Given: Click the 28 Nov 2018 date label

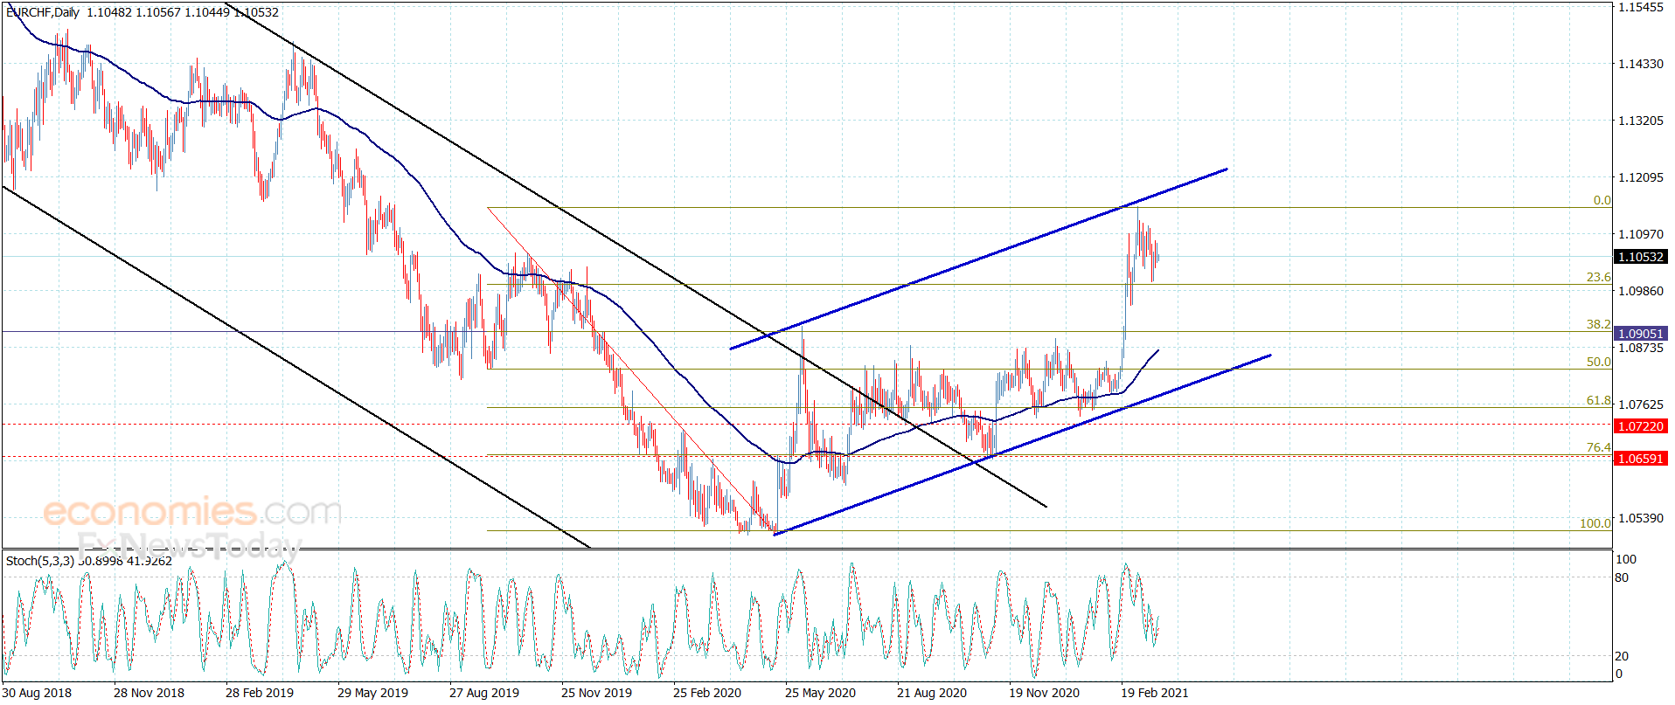Looking at the screenshot, I should [x=149, y=693].
